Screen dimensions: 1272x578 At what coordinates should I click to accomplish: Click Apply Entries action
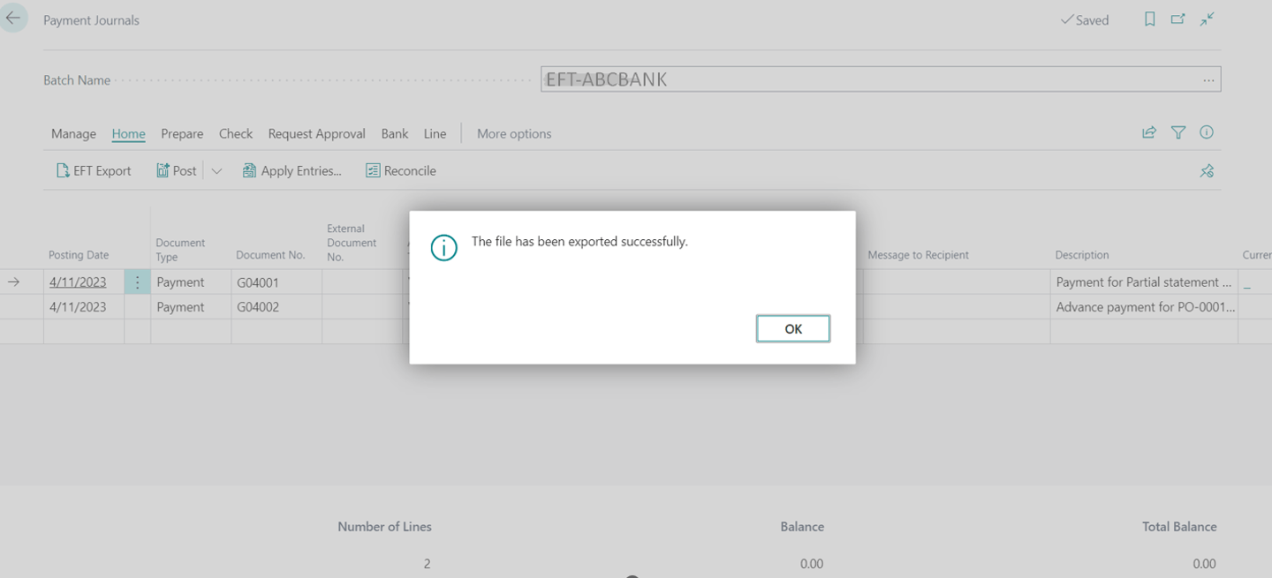[292, 171]
